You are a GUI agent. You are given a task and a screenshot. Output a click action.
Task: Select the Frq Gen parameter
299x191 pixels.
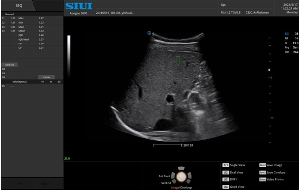click(x=291, y=47)
